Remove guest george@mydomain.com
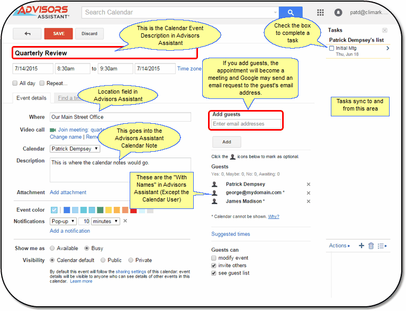This screenshot has height=311, width=406. click(309, 193)
